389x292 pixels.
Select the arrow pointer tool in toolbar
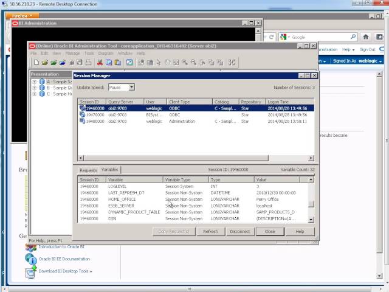pos(159,62)
